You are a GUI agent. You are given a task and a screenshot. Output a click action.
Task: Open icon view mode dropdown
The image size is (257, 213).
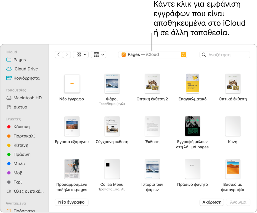(x=81, y=54)
